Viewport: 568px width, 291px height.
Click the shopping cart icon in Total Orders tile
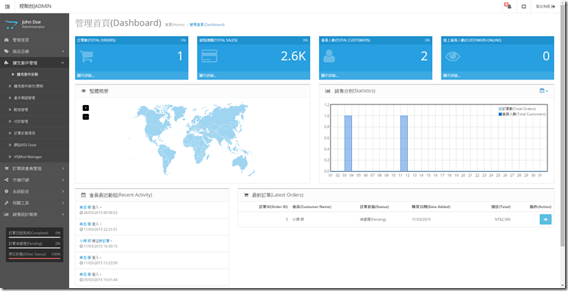(x=87, y=56)
